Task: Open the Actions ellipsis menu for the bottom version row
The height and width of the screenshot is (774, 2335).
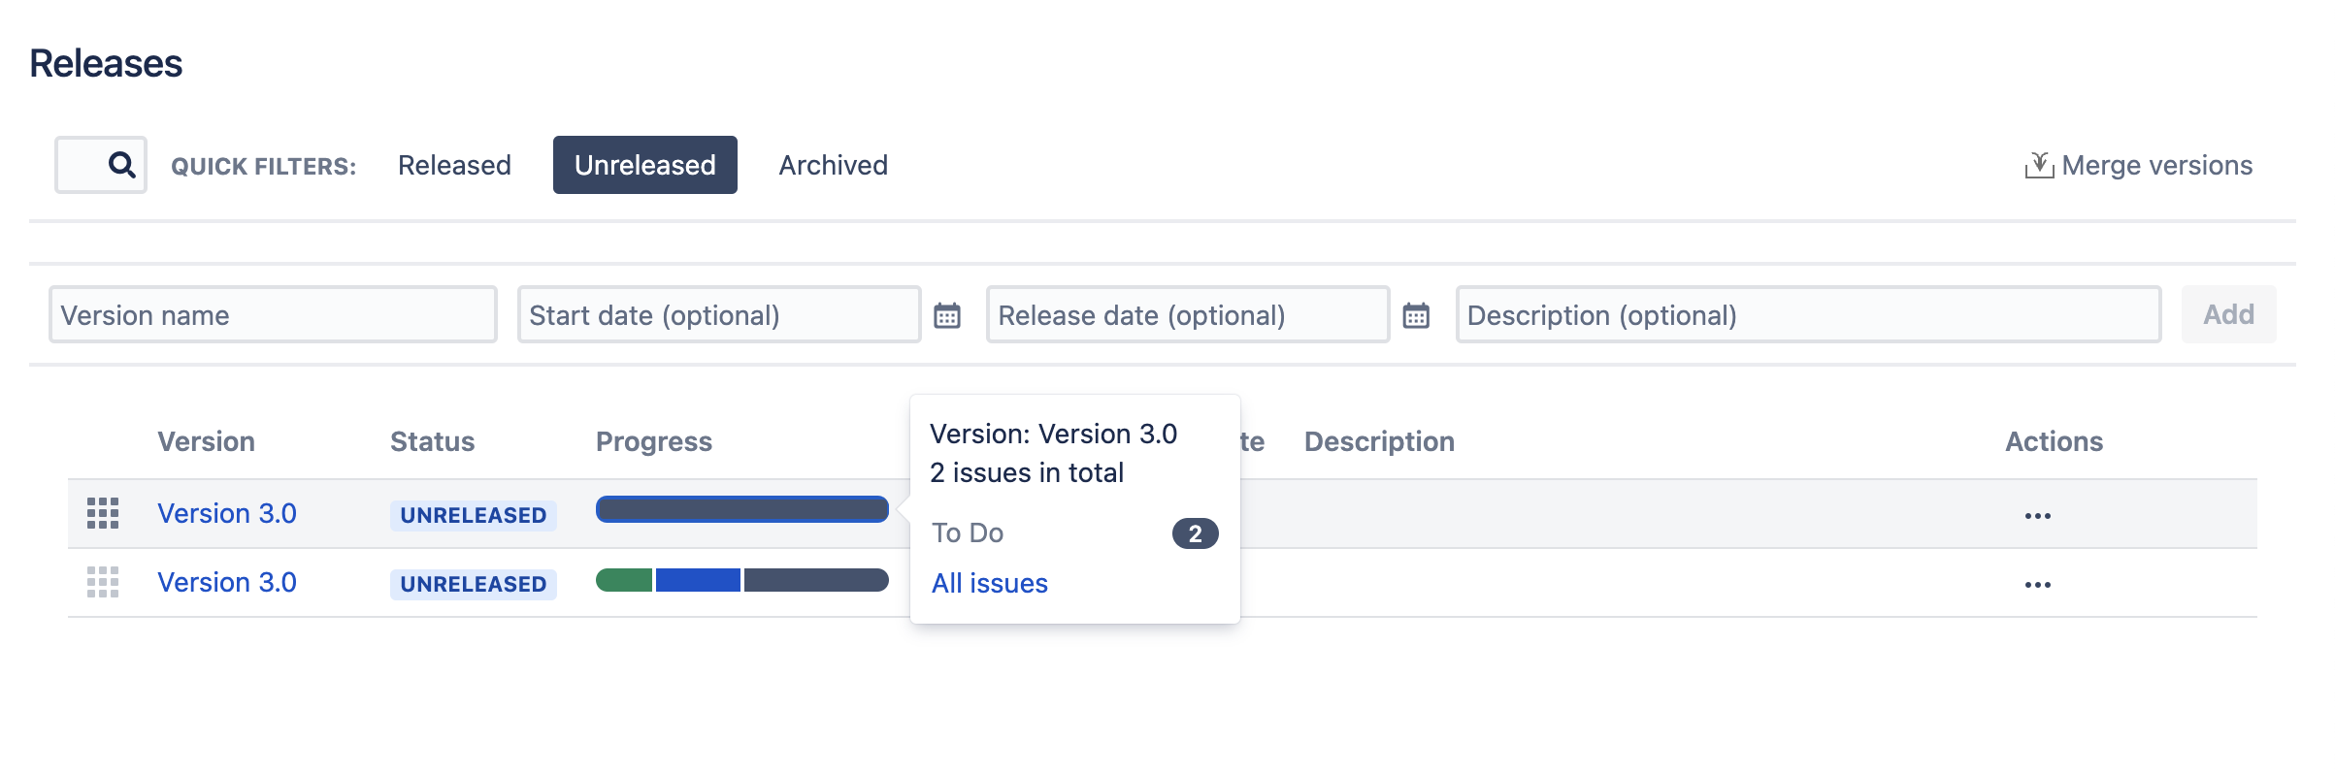Action: coord(2038,584)
